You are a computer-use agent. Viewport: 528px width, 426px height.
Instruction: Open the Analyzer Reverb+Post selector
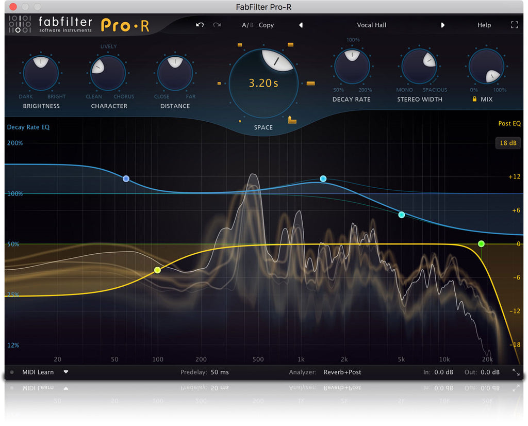(342, 372)
